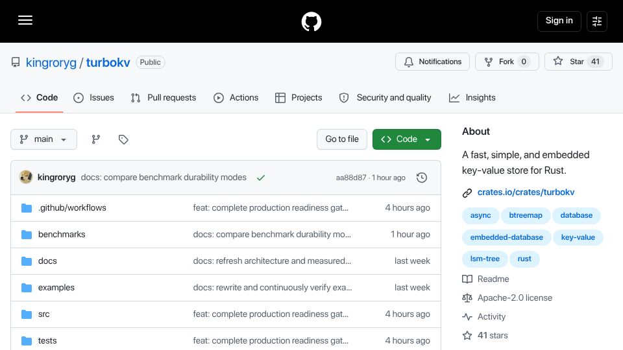Open commit hash aa88d87
The image size is (623, 350).
[x=351, y=178]
